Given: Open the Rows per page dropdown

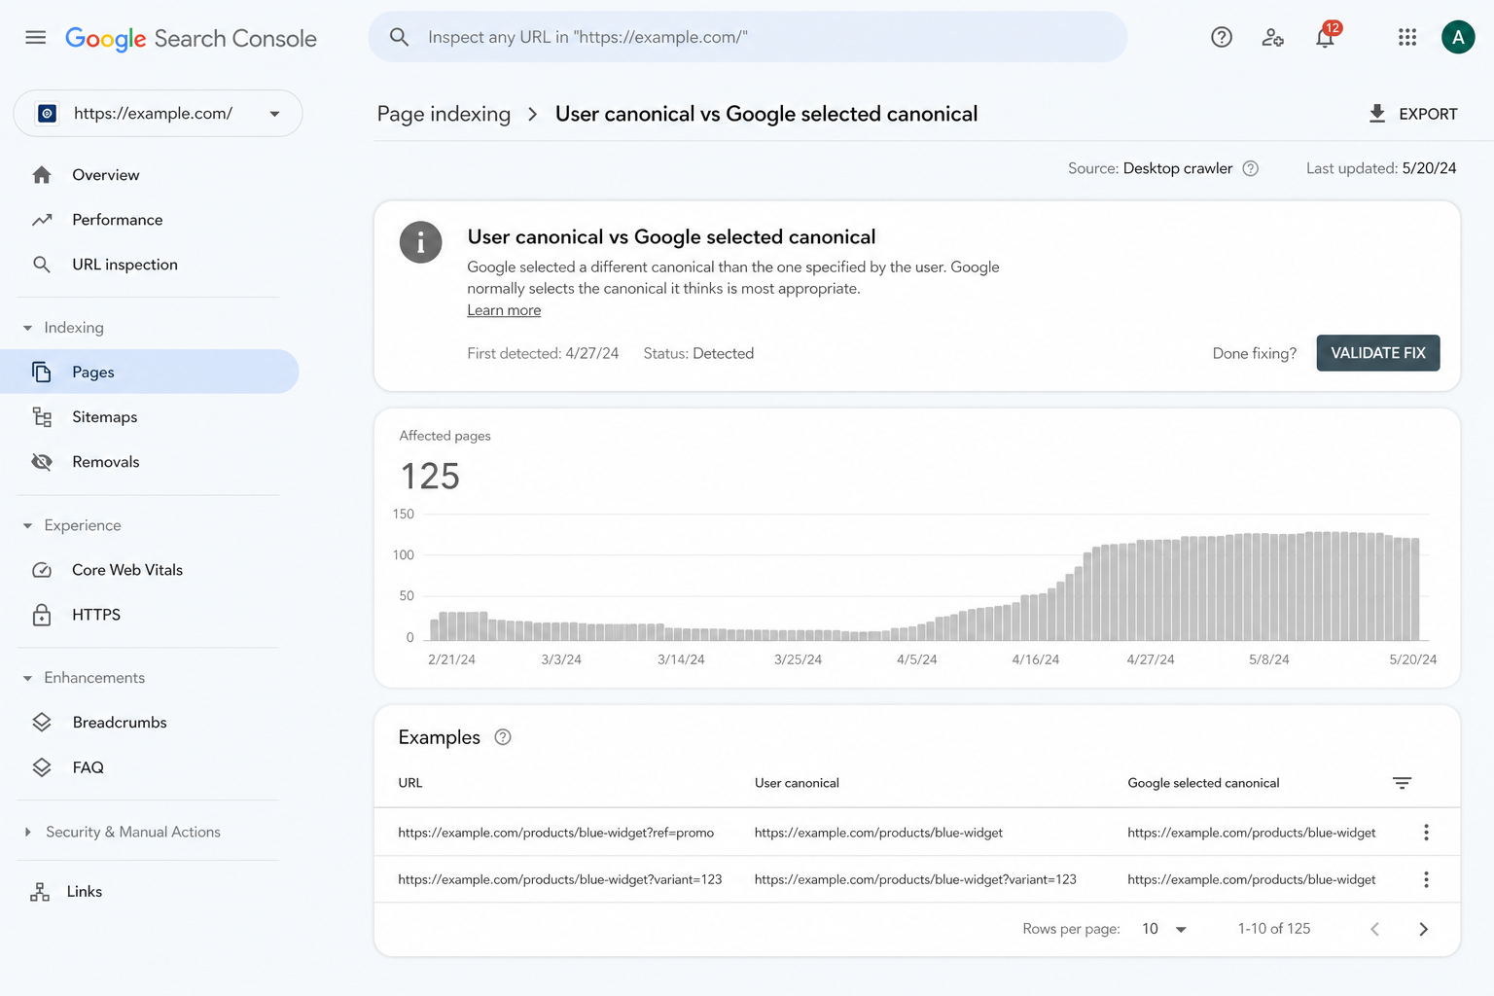Looking at the screenshot, I should [1164, 929].
